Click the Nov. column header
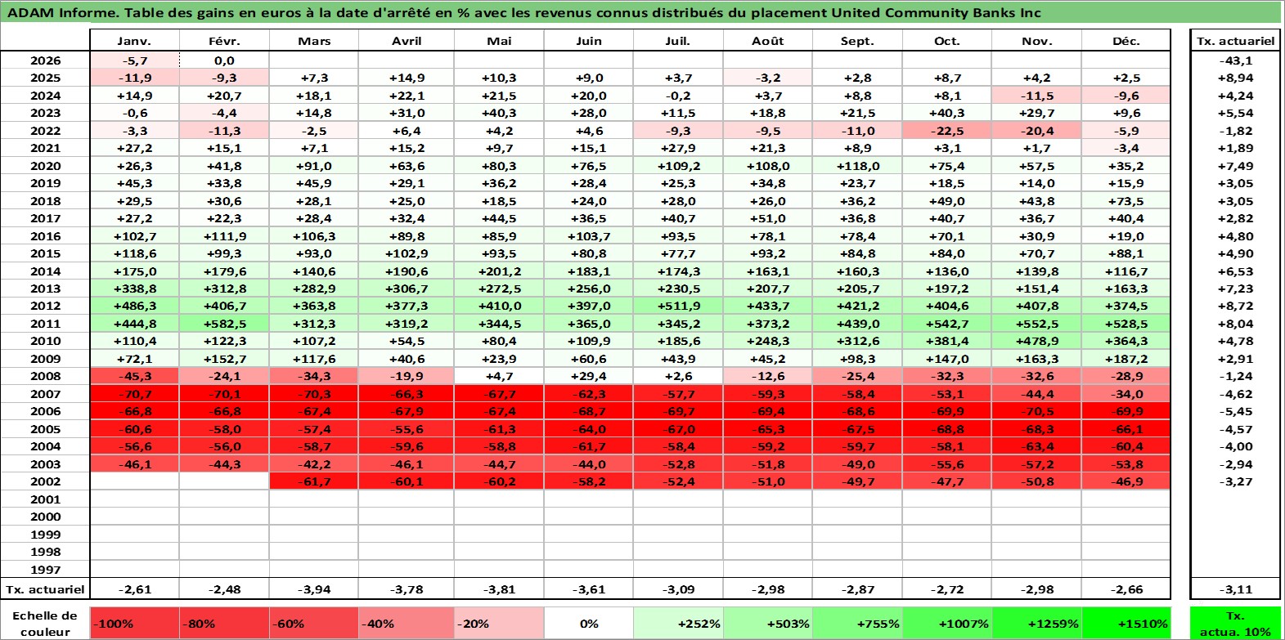The image size is (1285, 640). pos(1037,41)
